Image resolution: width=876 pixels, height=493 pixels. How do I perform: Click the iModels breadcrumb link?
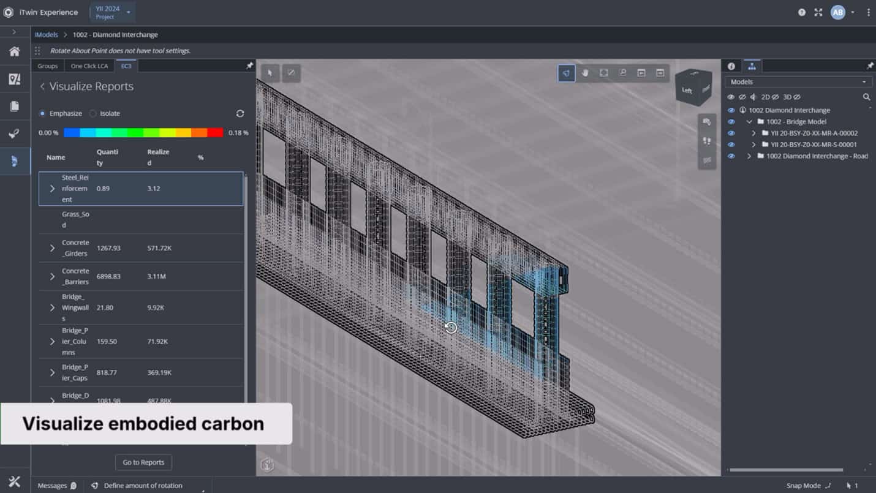click(x=46, y=34)
